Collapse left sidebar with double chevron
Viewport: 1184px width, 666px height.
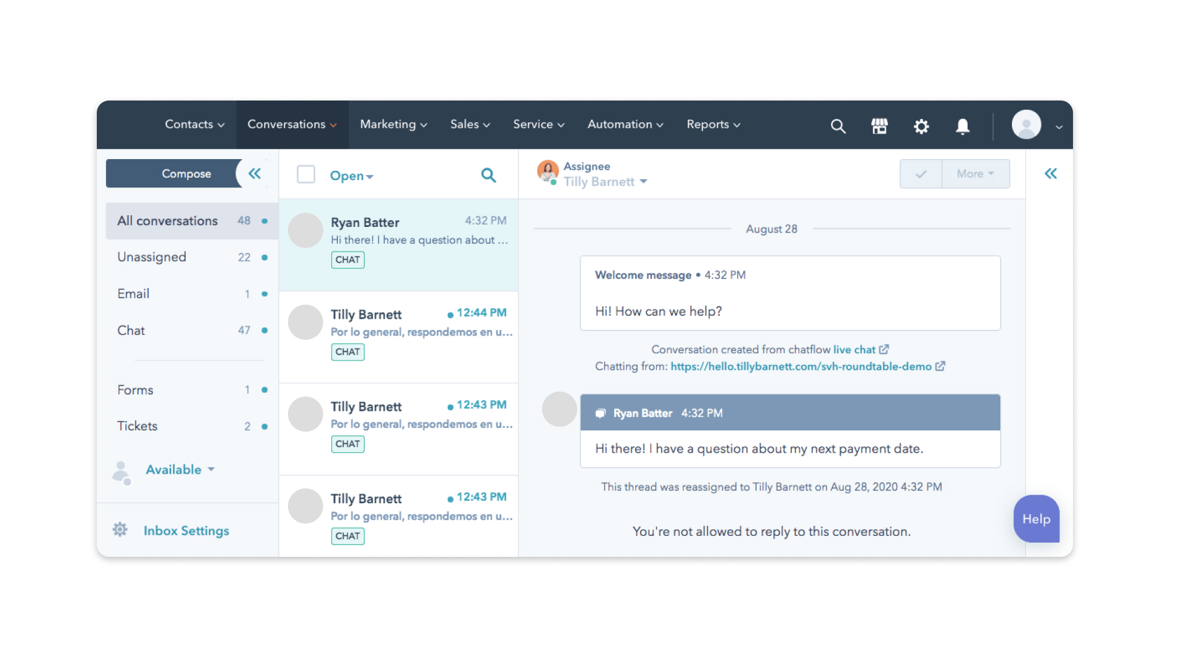255,174
